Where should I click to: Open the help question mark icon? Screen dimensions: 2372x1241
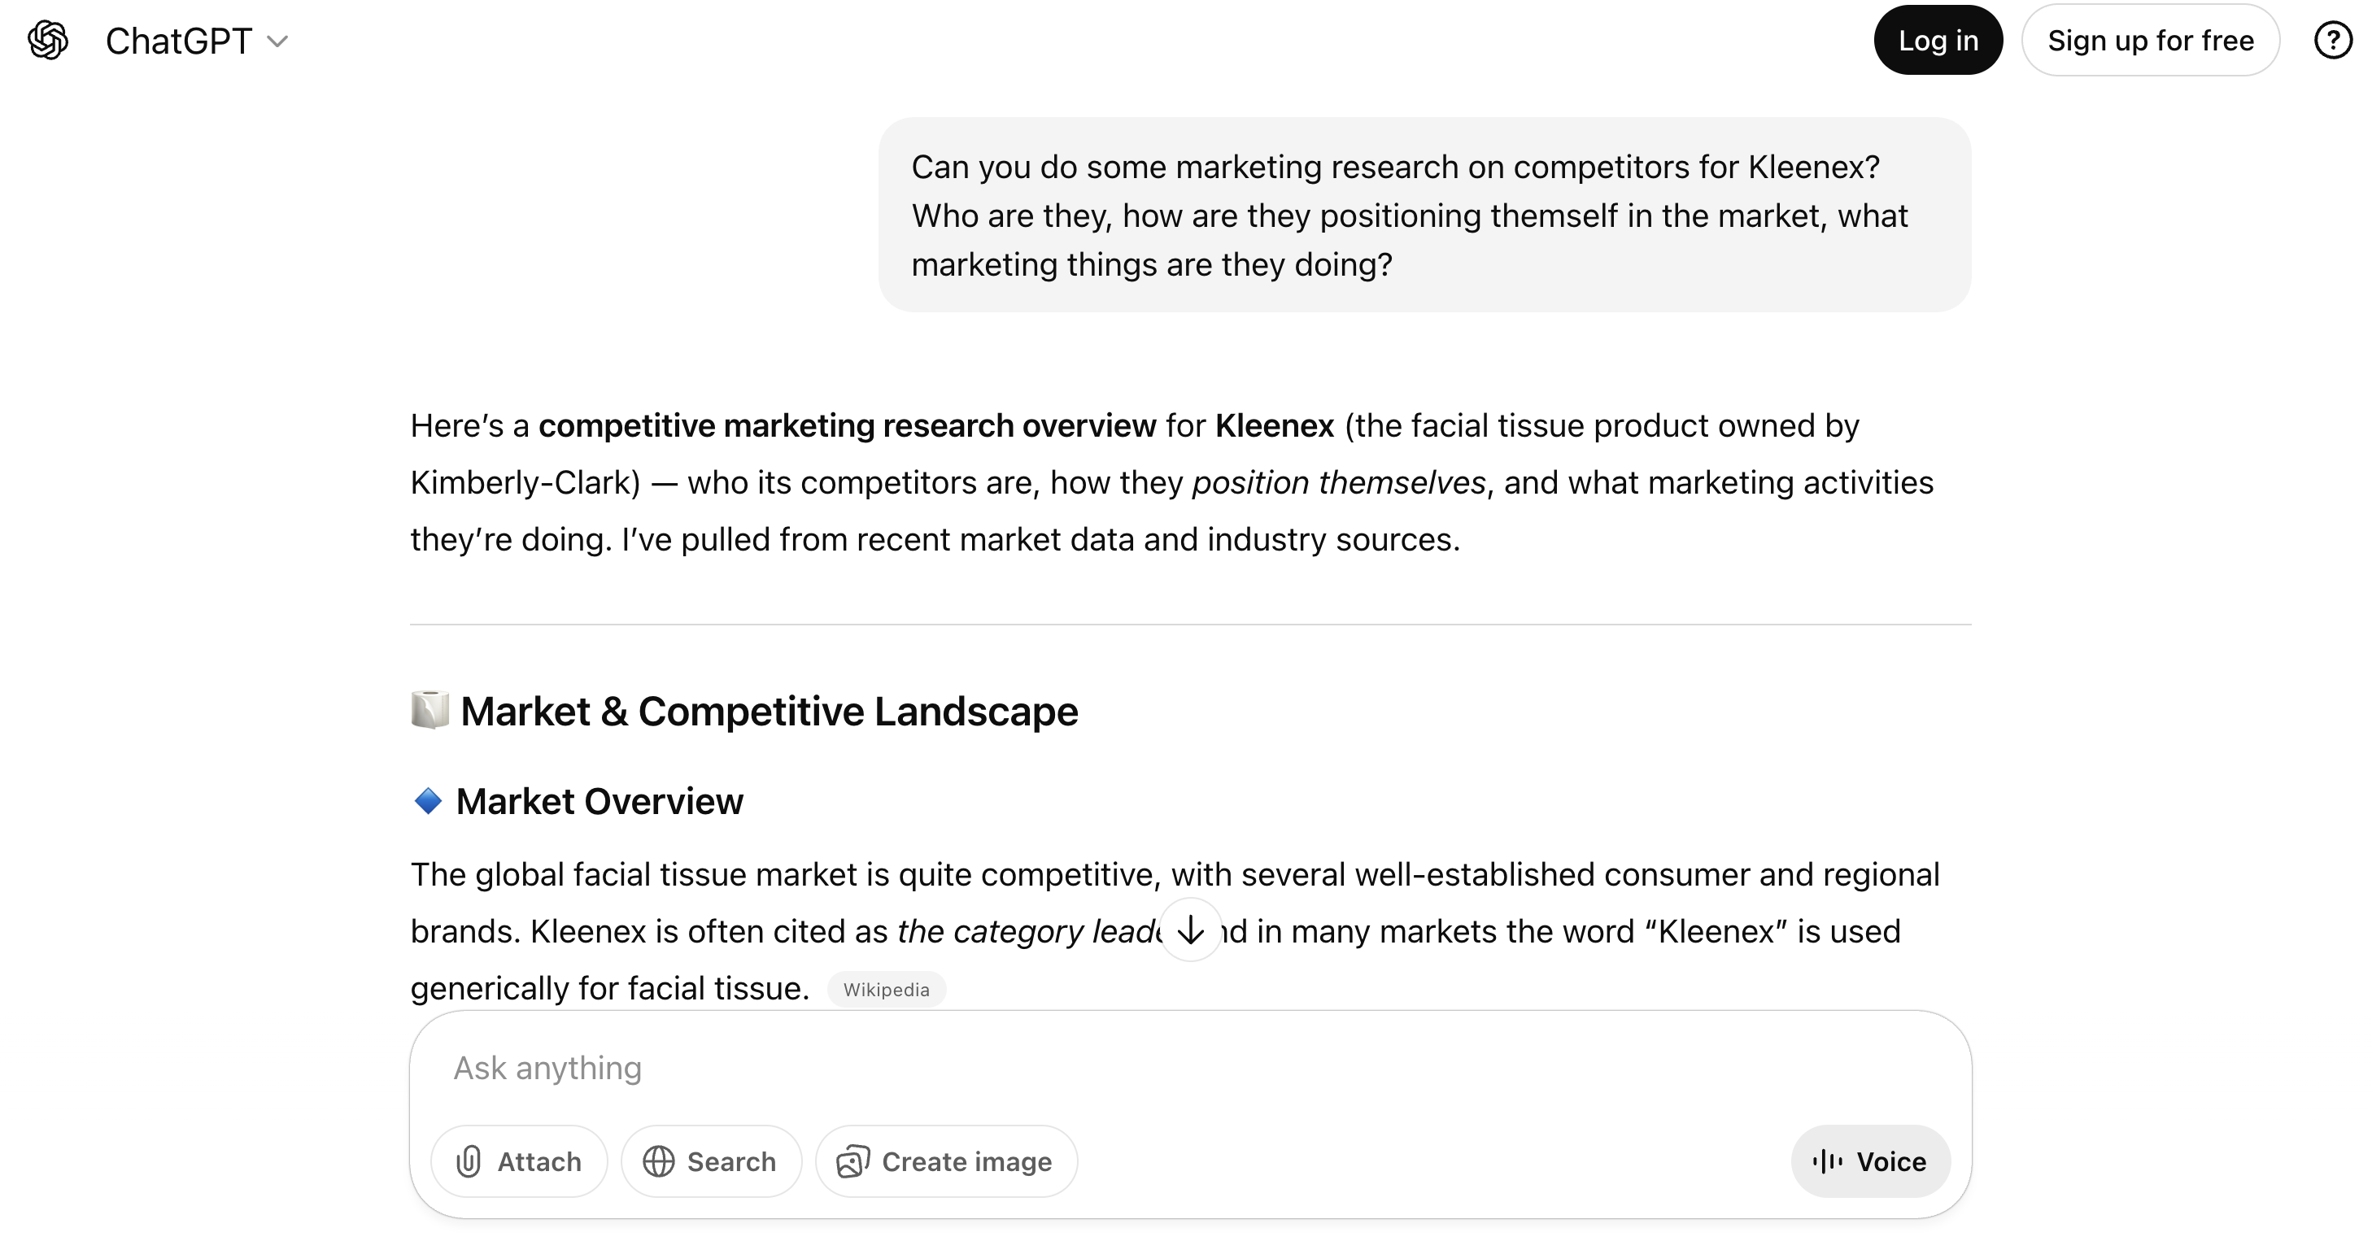[2332, 41]
